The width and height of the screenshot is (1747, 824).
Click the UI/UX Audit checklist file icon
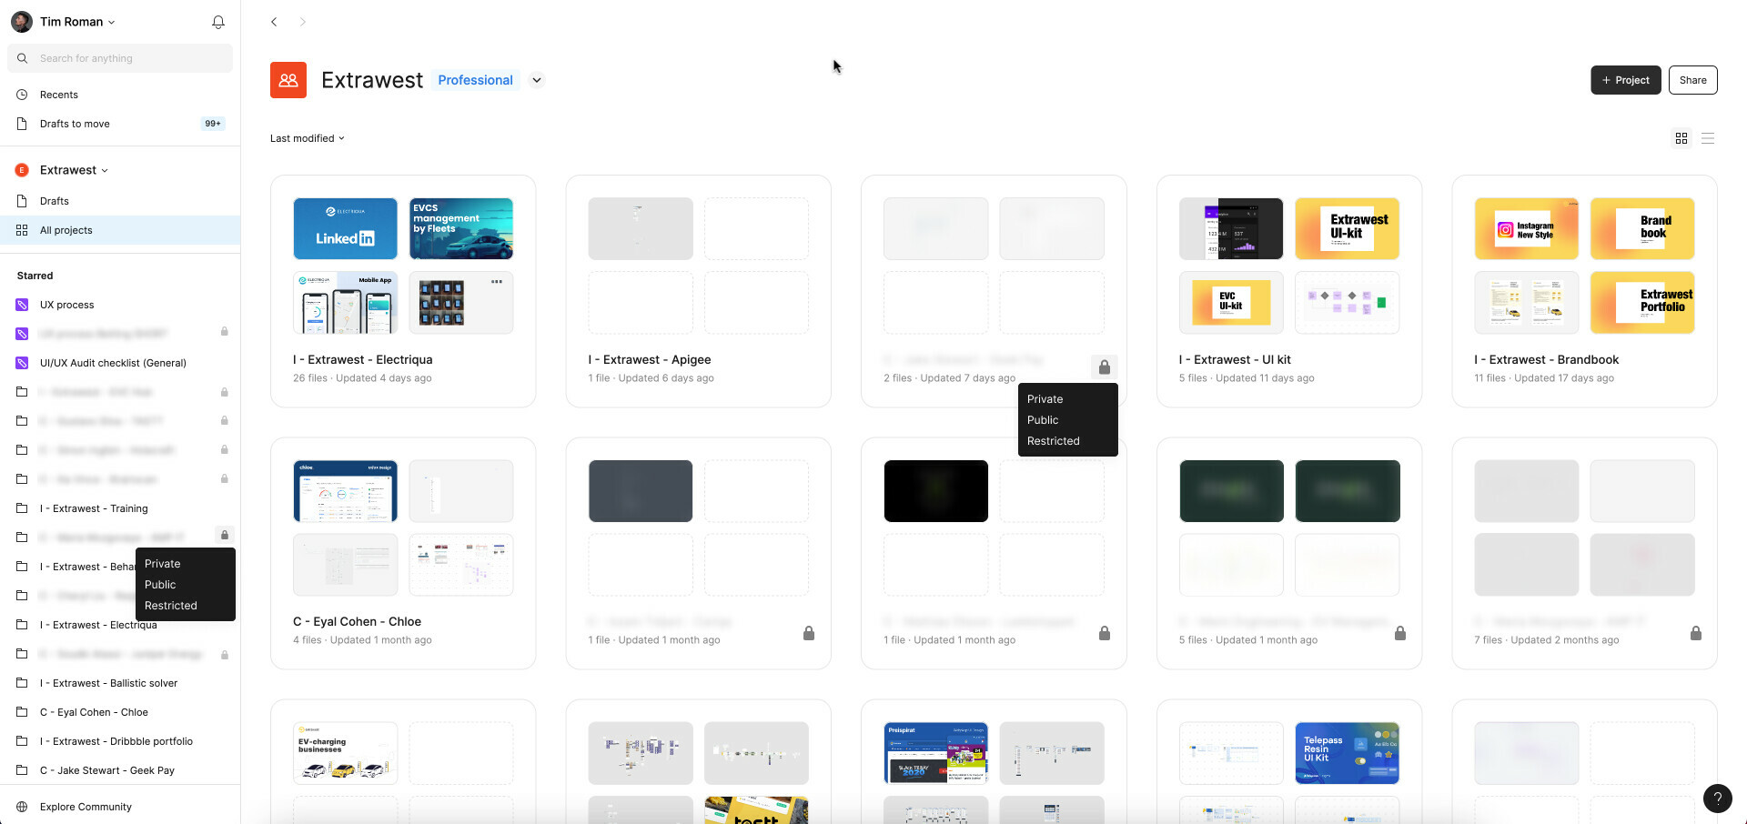pos(22,363)
